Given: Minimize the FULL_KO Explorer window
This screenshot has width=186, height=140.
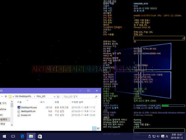Looking at the screenshot, I should [x=80, y=91].
